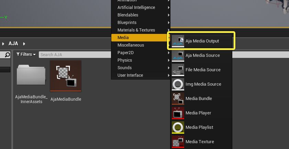Click the Media Playlist ring icon
The height and width of the screenshot is (149, 289).
coord(178,127)
